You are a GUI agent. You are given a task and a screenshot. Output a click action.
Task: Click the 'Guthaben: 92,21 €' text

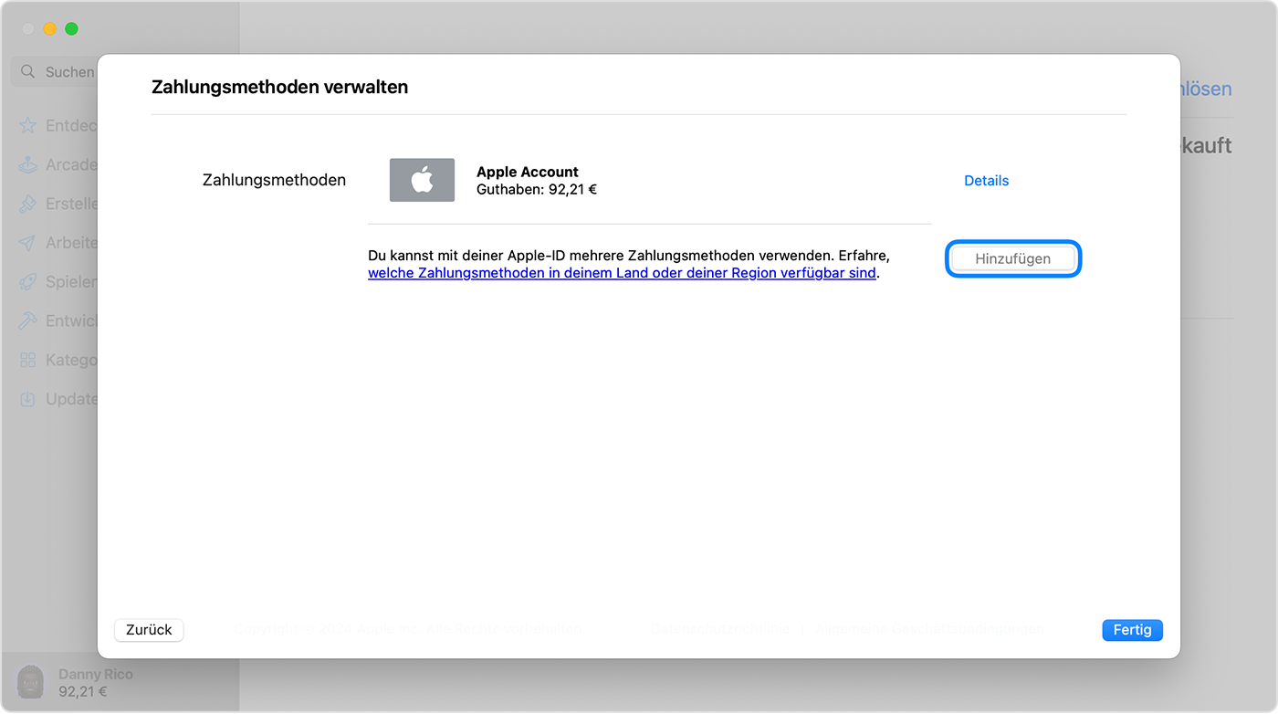(537, 190)
